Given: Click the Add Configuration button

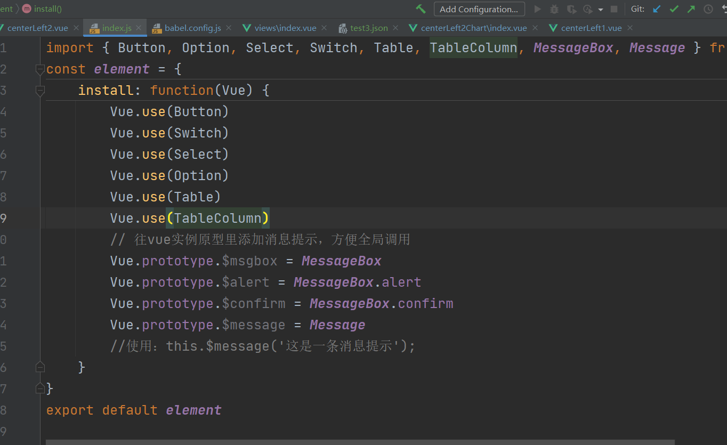Looking at the screenshot, I should pyautogui.click(x=479, y=9).
